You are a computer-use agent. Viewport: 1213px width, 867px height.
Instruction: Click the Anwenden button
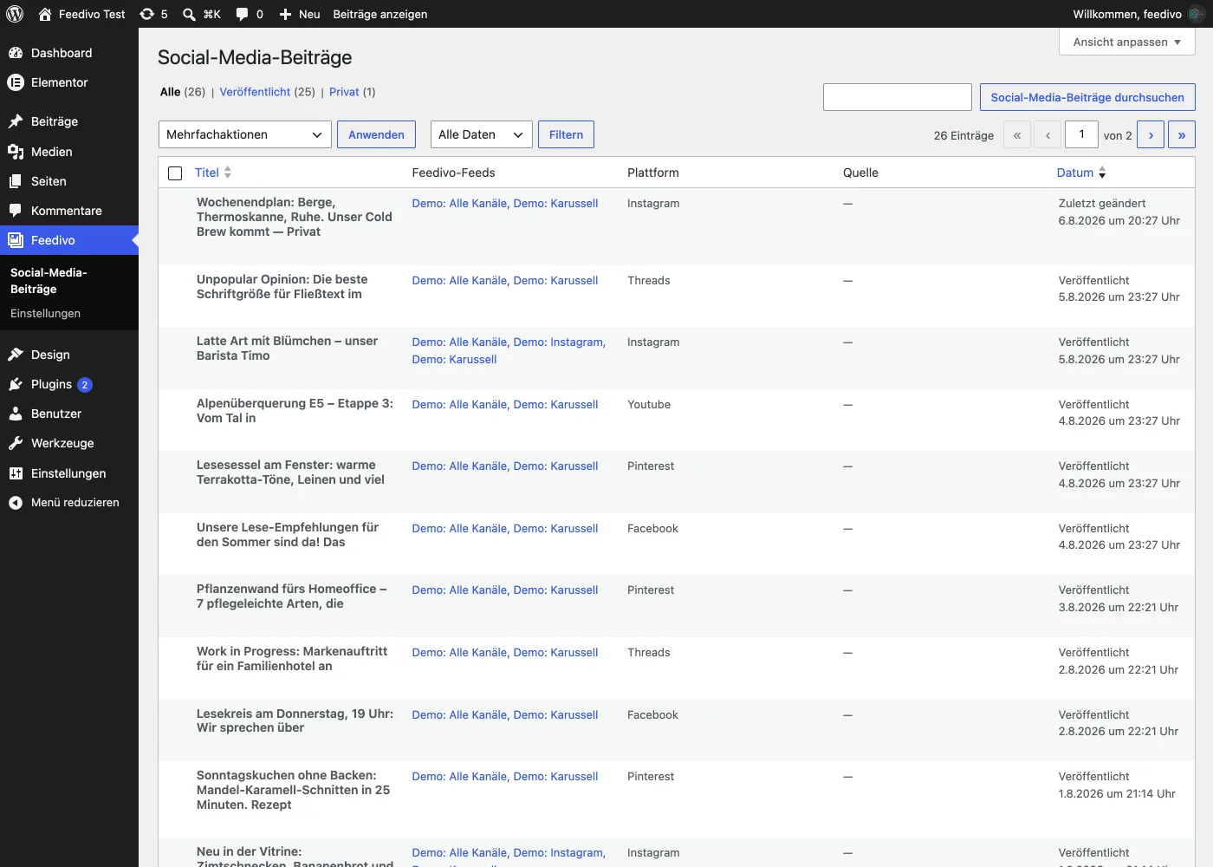(376, 134)
